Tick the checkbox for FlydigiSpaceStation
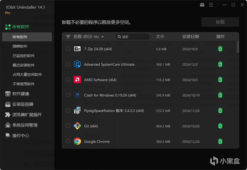 coord(68,110)
